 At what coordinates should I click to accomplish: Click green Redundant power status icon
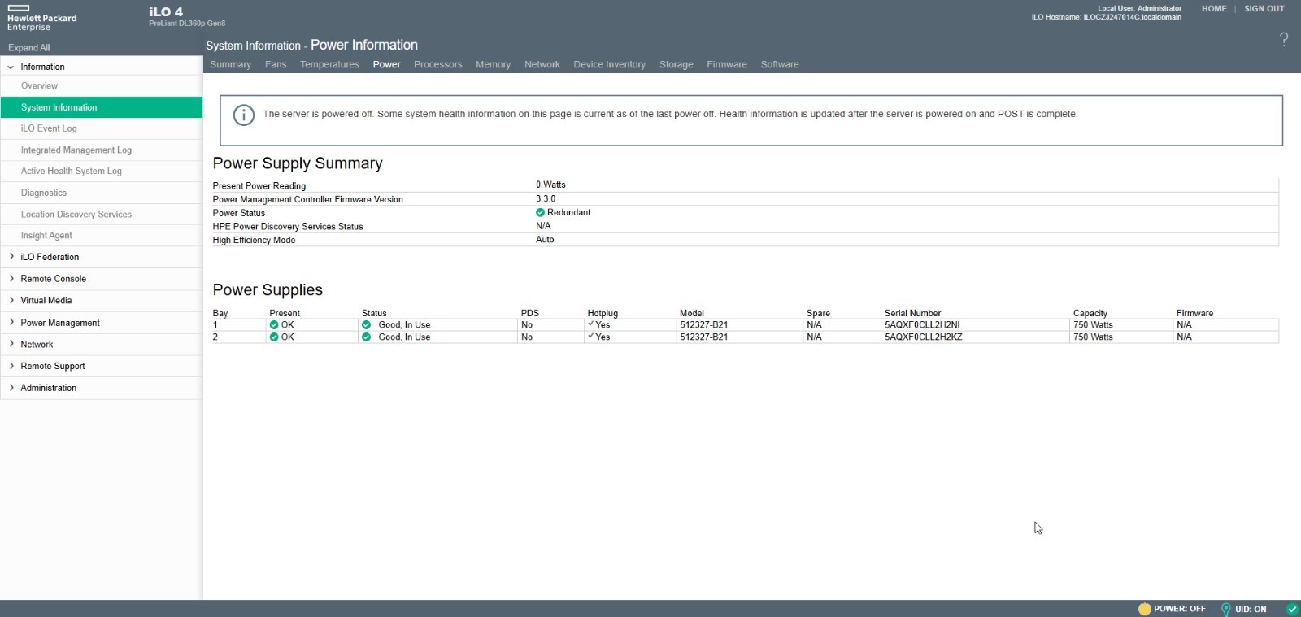[540, 212]
